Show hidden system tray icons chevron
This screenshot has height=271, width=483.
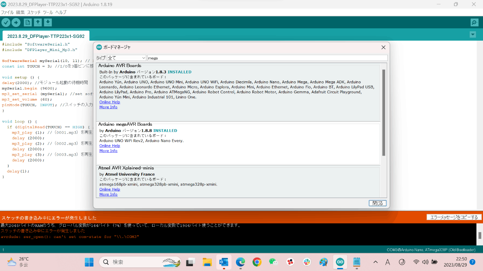[375, 262]
